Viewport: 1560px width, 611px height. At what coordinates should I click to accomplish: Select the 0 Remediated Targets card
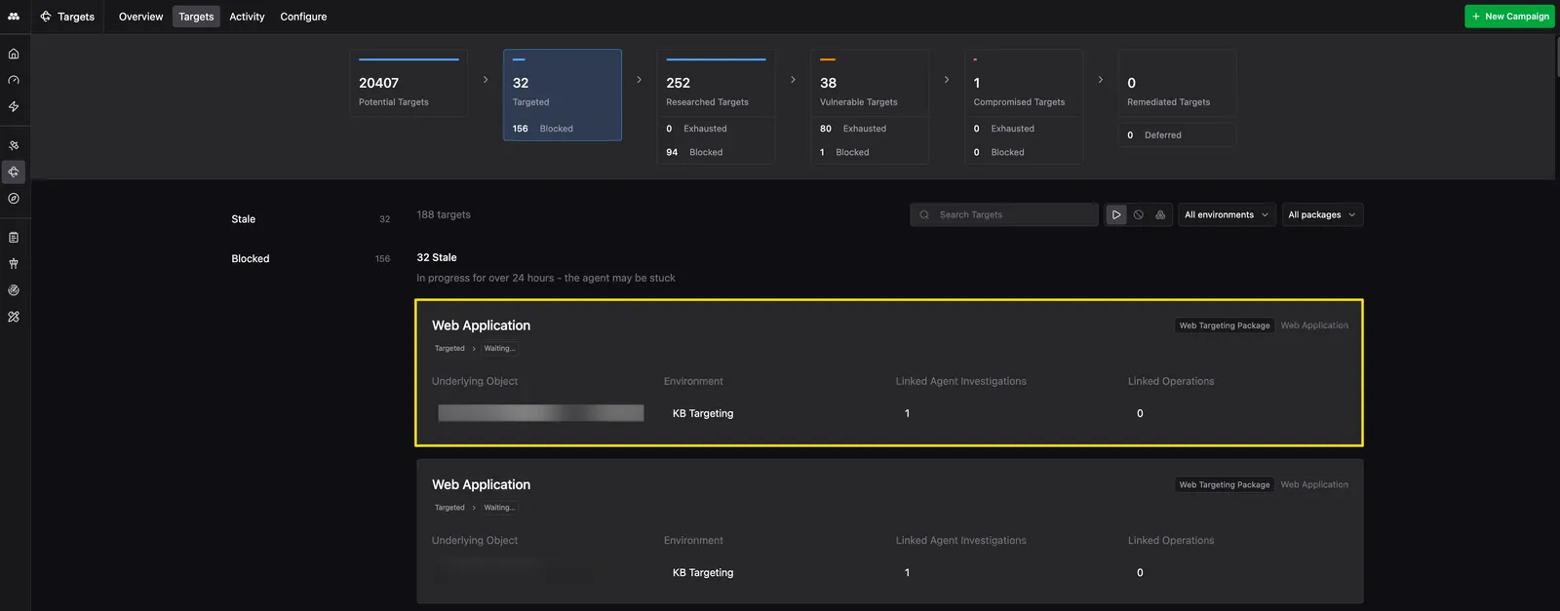(1177, 84)
